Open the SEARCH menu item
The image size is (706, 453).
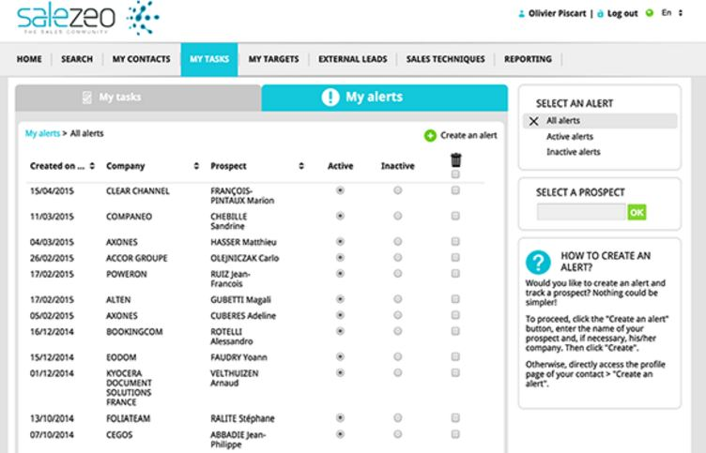click(x=77, y=59)
